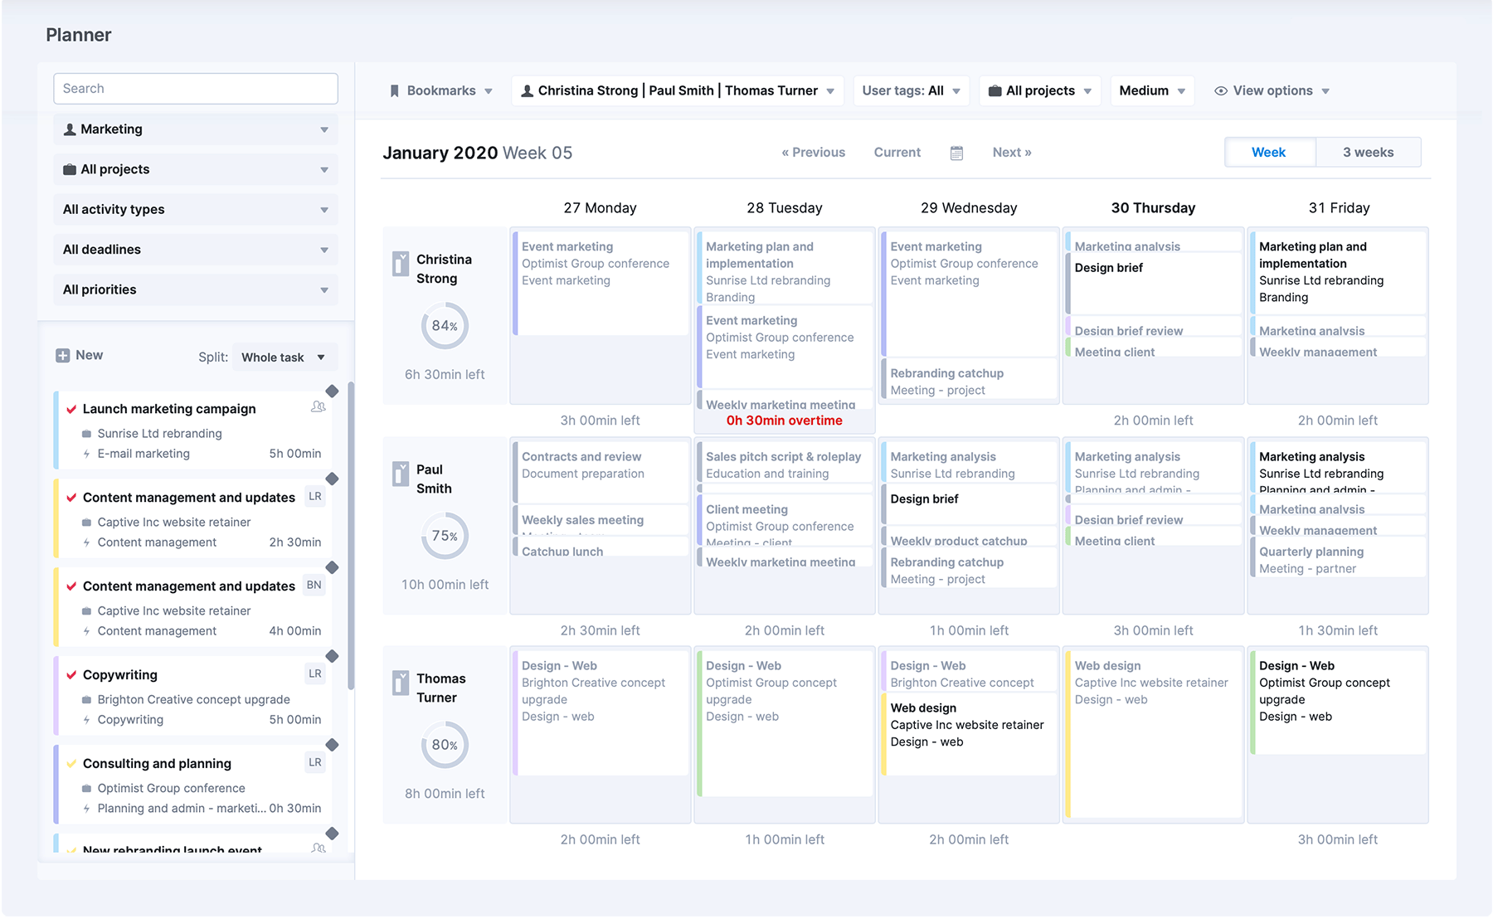
Task: Open All activity types dropdown
Action: coord(196,210)
